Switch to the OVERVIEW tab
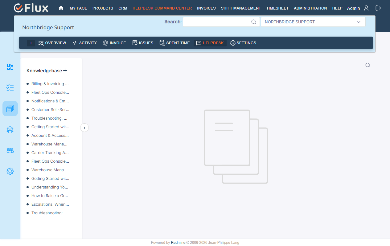This screenshot has height=246, width=390. (x=52, y=43)
